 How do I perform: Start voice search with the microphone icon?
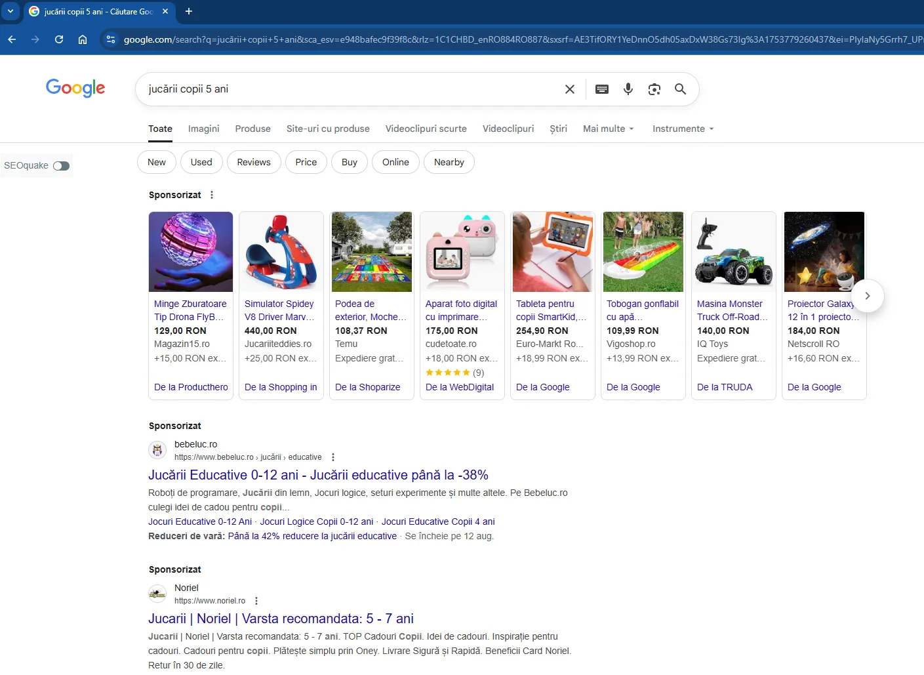(x=628, y=89)
